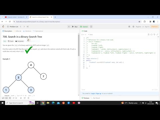Open the Testcase tab
160x120 pixels.
click(85, 98)
